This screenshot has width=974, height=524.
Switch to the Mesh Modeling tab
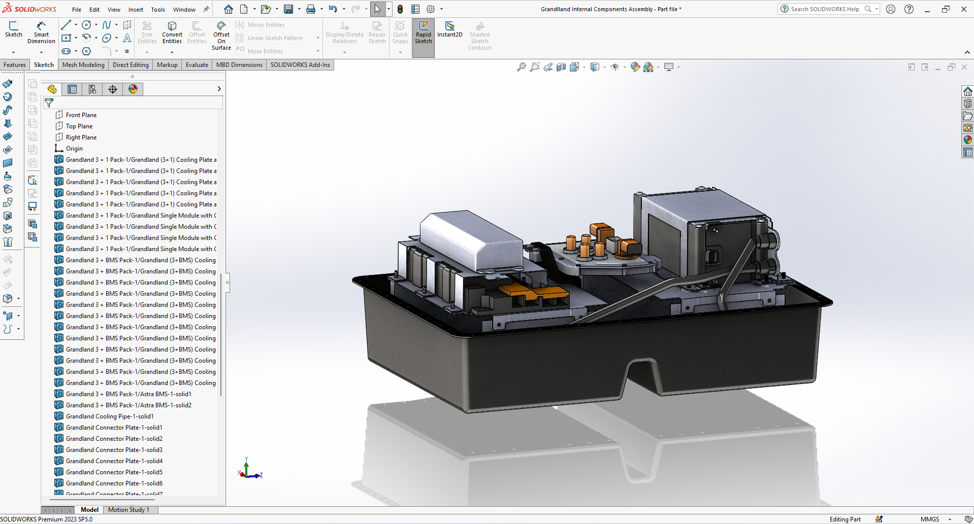pos(83,65)
